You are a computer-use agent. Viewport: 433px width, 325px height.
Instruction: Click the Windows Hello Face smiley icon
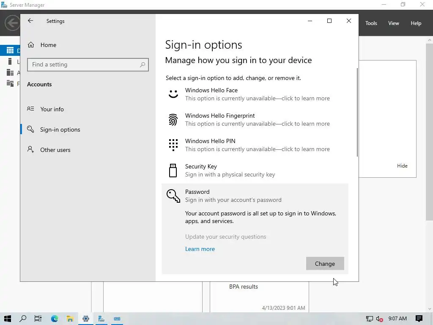coord(173,94)
